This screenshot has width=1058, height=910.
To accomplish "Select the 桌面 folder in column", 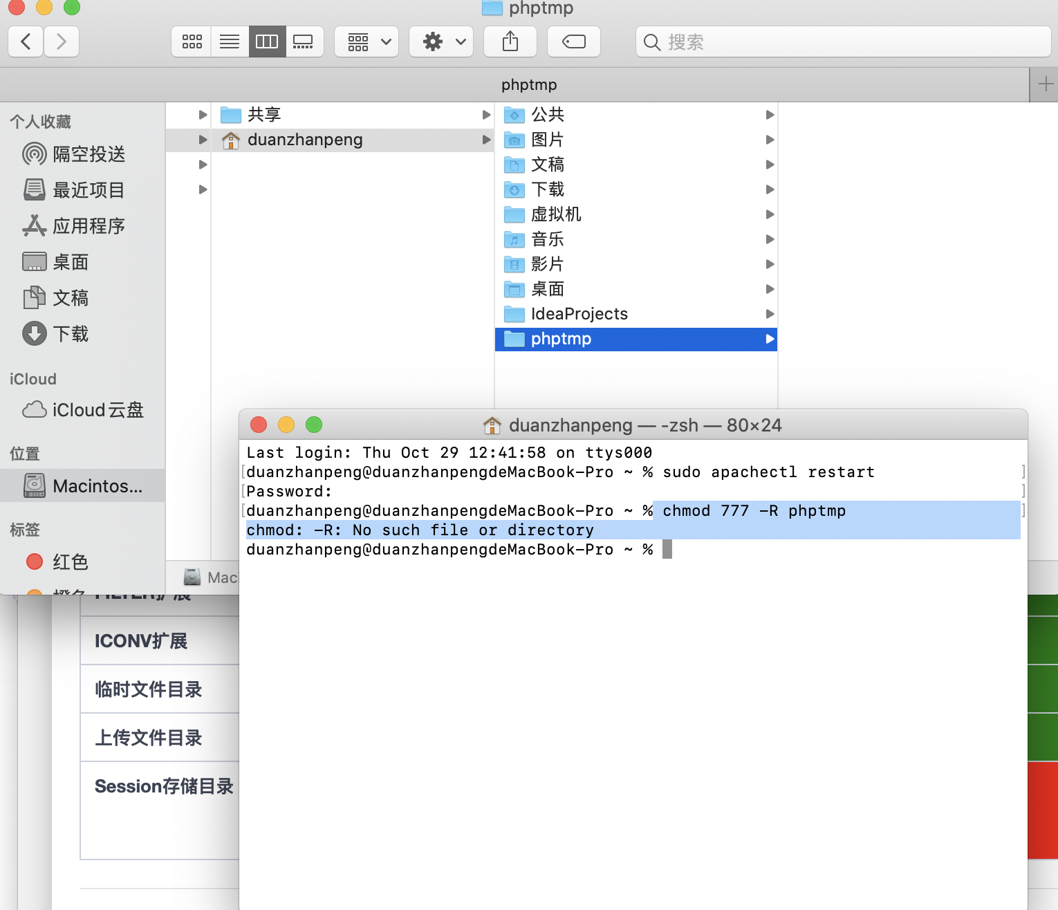I will (x=636, y=289).
